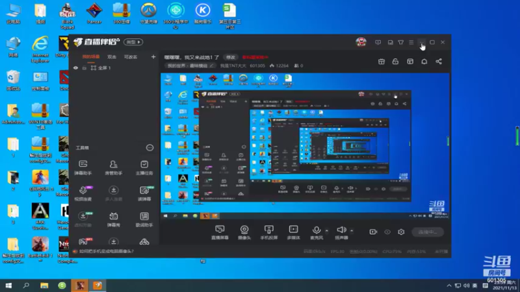Open File Explorer from taskbar
The width and height of the screenshot is (520, 292).
point(44,286)
